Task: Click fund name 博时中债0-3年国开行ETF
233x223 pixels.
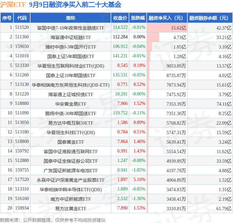Action: tap(71, 47)
